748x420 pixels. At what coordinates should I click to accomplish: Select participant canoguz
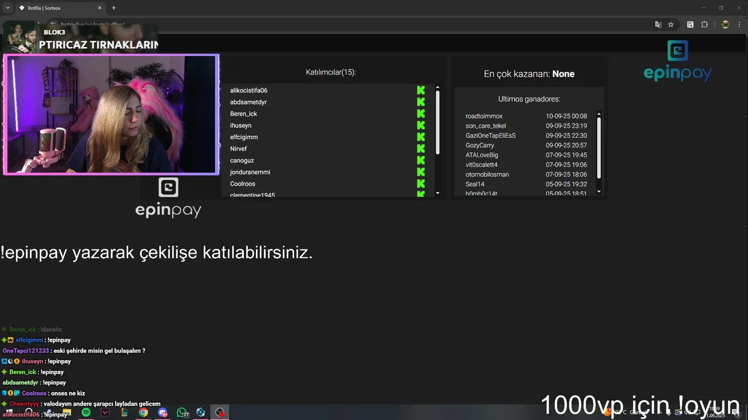[x=242, y=160]
